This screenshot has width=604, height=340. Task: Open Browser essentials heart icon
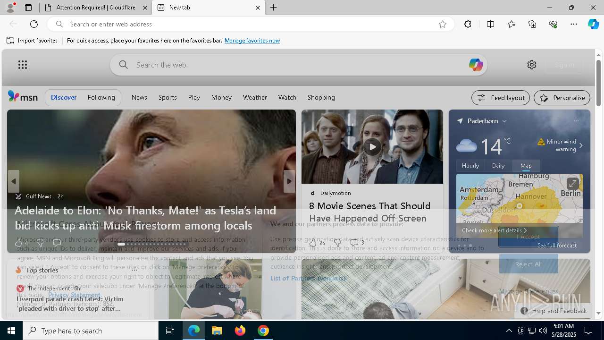coord(553,24)
